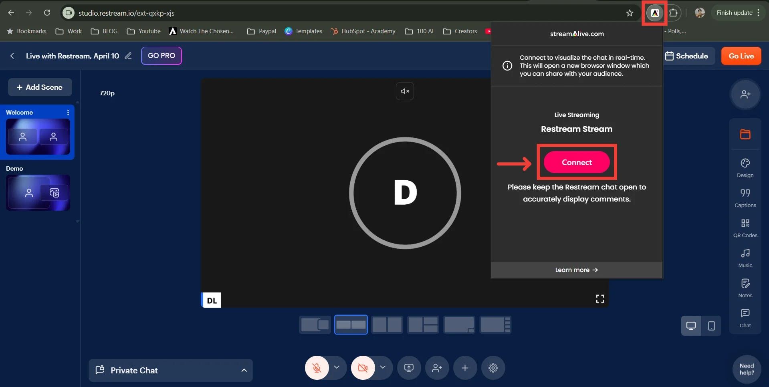Select the Demo scene thumbnail
Screen dimensions: 769x387
[x=38, y=193]
